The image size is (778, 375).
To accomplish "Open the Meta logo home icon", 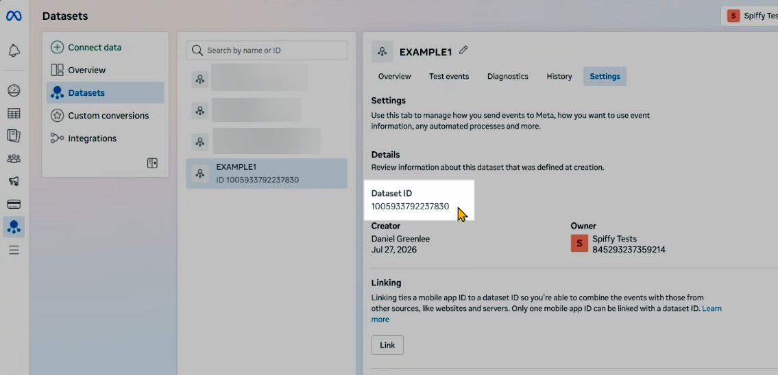I will pyautogui.click(x=14, y=16).
